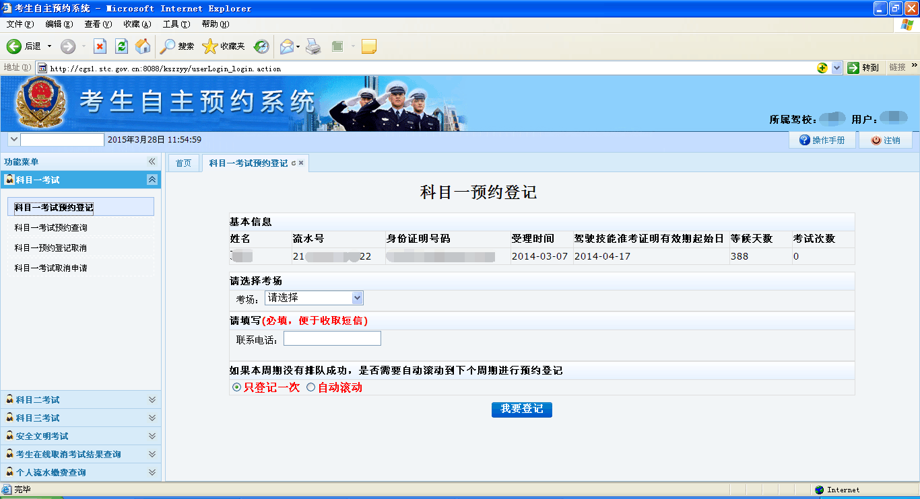The image size is (920, 499).
Task: Open the Mail icon in toolbar
Action: pyautogui.click(x=287, y=46)
